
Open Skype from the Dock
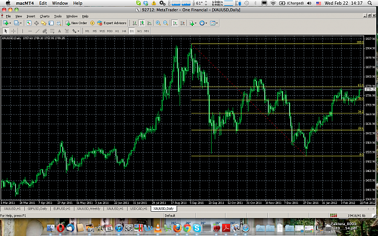pos(197,228)
